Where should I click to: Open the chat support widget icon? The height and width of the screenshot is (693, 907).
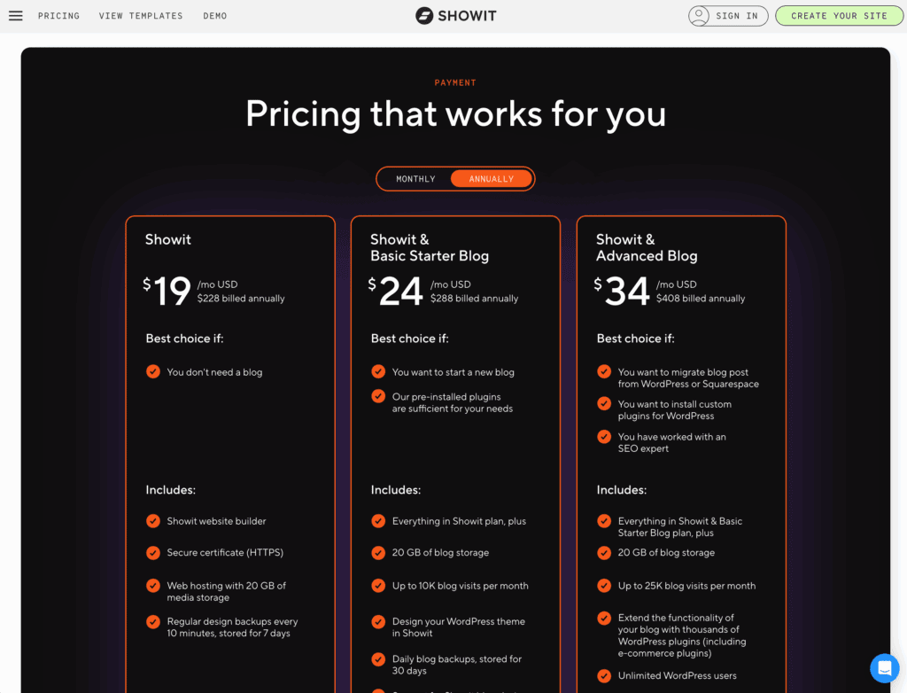(884, 668)
